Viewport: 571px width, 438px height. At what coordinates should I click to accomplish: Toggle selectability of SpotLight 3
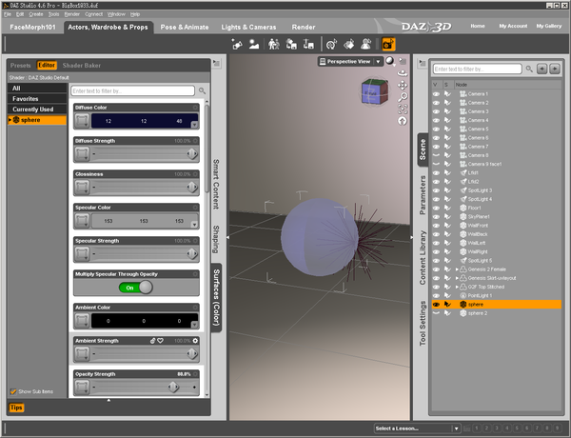[x=447, y=190]
